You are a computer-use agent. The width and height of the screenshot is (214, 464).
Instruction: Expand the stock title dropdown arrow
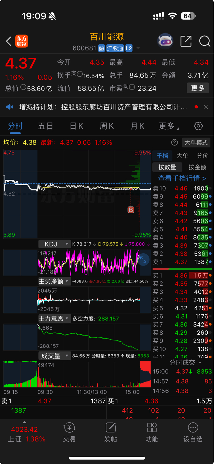click(x=138, y=48)
